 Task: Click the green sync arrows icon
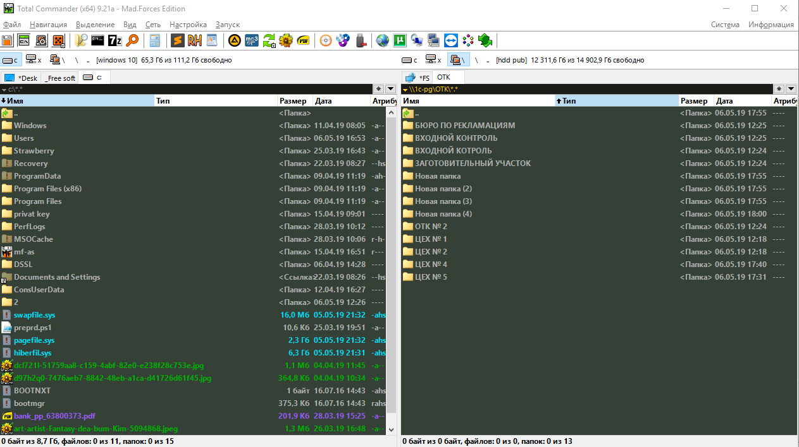coord(269,41)
